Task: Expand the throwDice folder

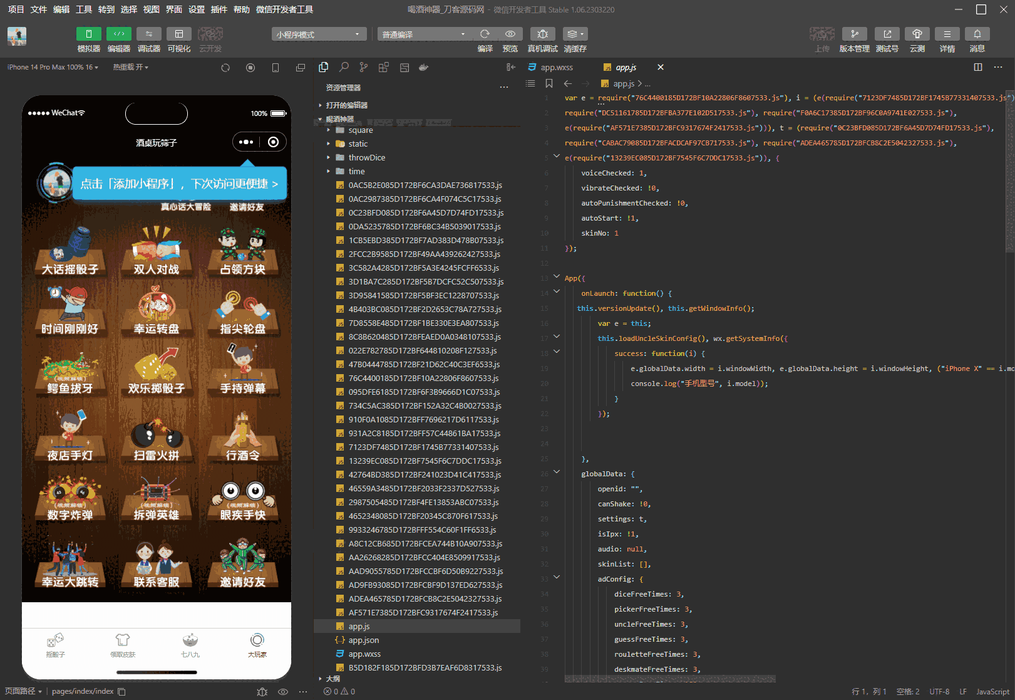Action: pyautogui.click(x=366, y=158)
